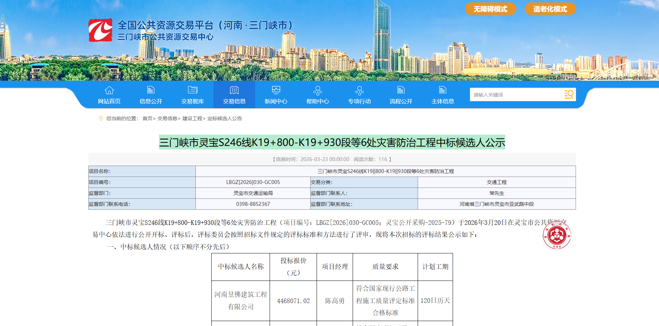Click the home icon above 网站首页
659x326 pixels.
click(x=109, y=90)
